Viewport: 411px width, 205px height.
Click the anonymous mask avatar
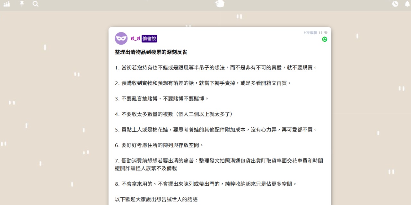[x=121, y=38]
